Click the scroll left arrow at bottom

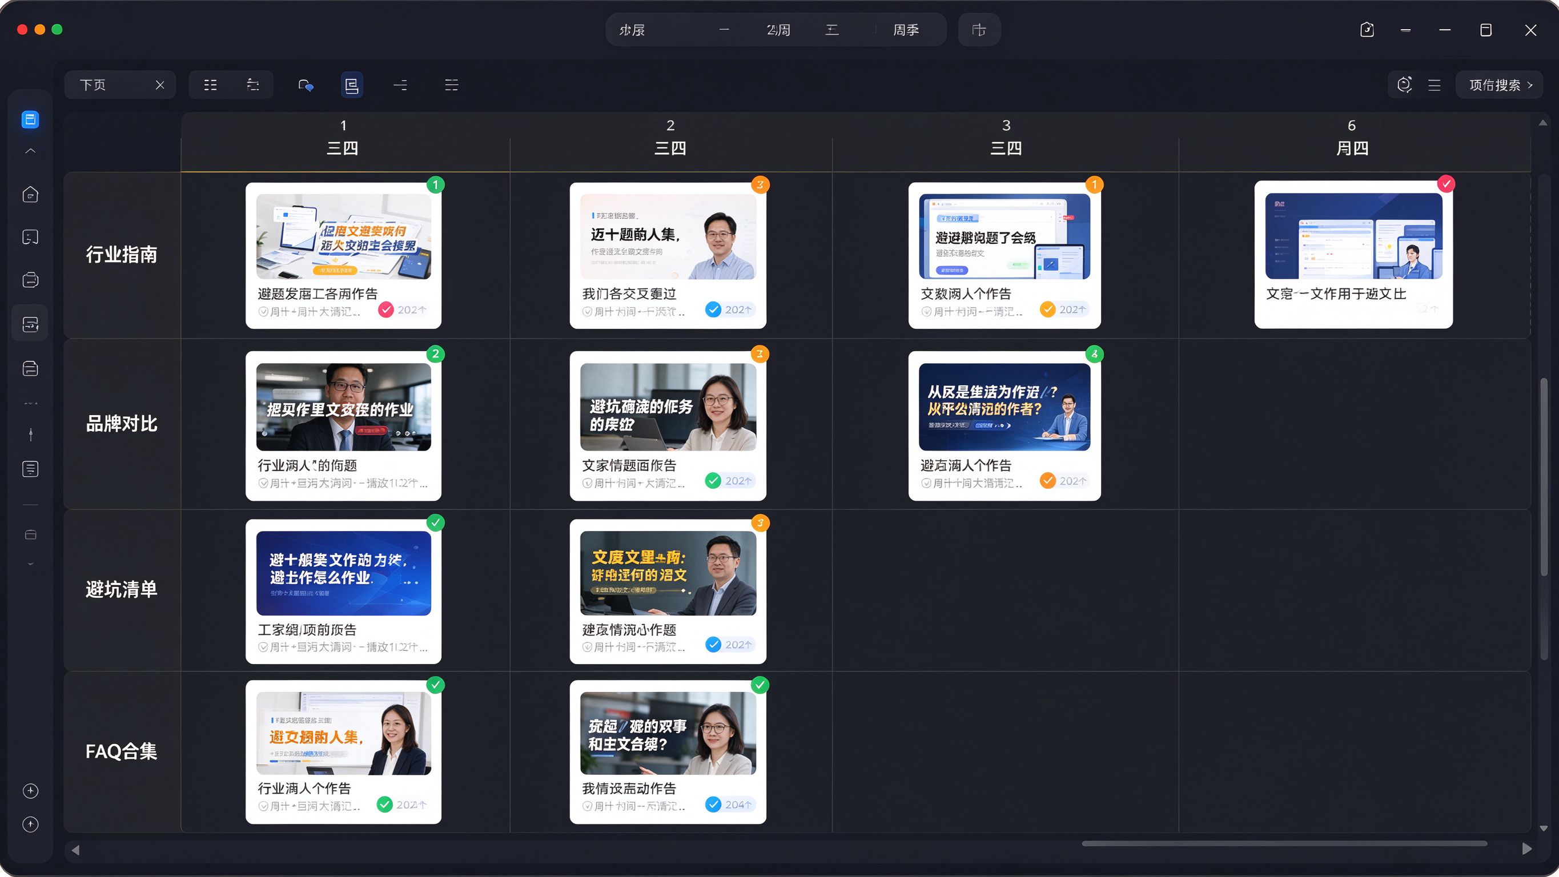pyautogui.click(x=75, y=850)
